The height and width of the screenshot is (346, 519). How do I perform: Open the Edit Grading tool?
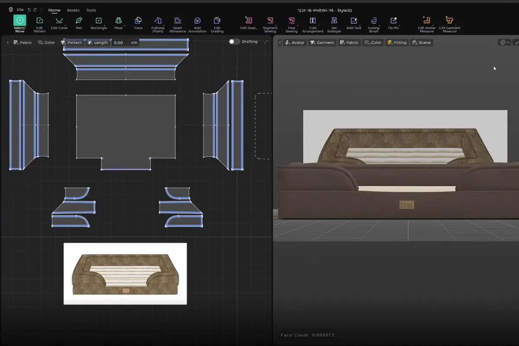pyautogui.click(x=217, y=24)
